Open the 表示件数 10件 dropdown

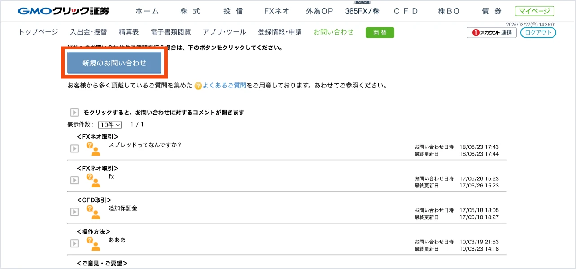click(x=109, y=125)
